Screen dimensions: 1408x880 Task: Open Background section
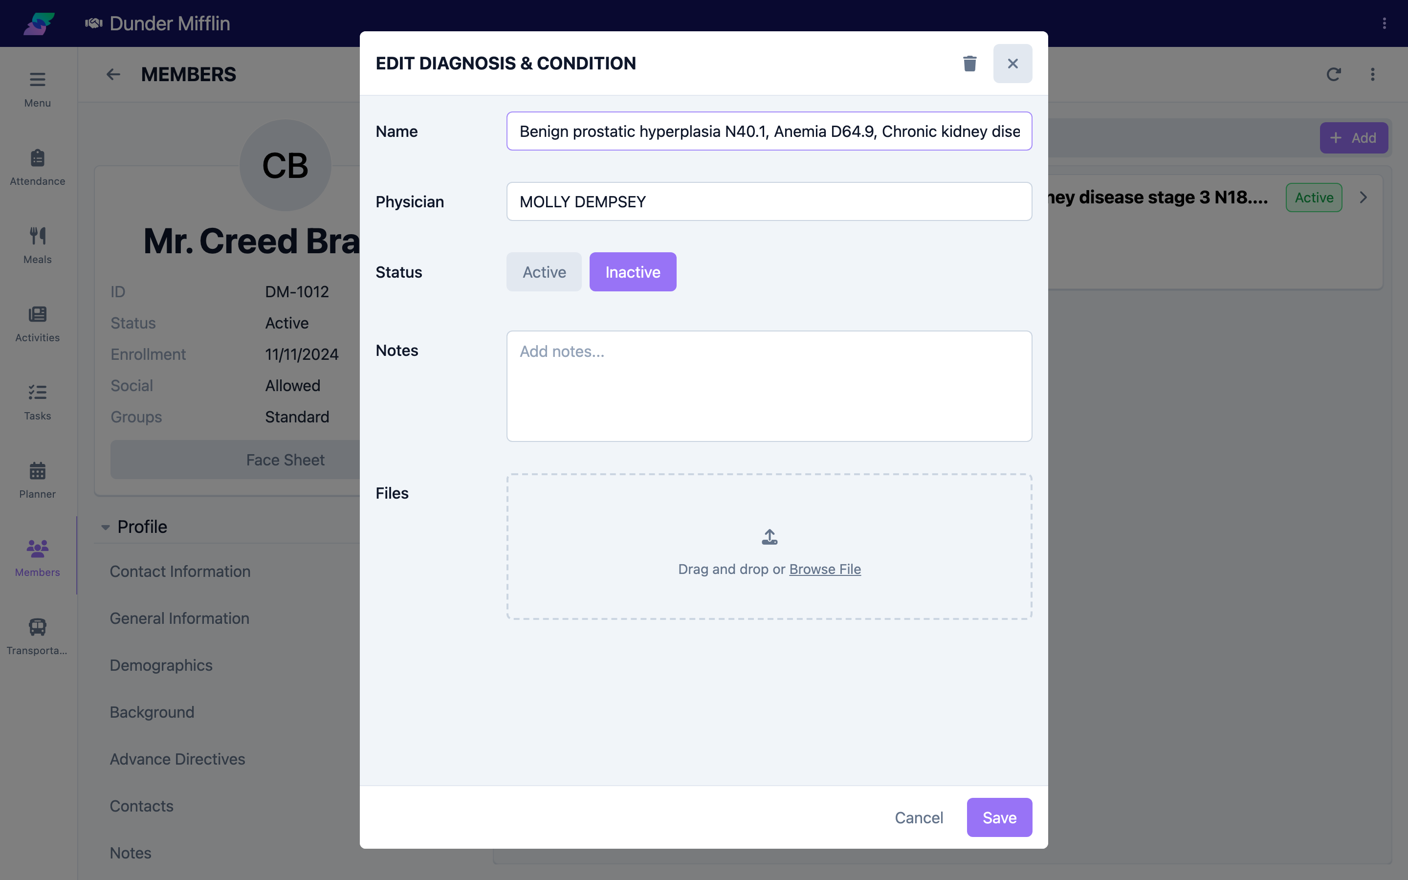pos(152,712)
